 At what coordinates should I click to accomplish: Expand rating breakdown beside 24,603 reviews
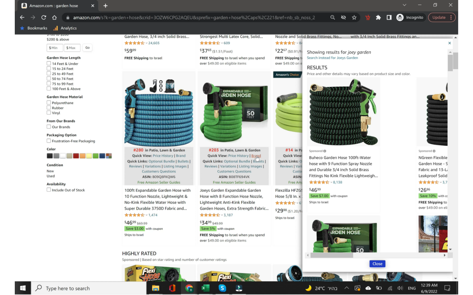point(147,43)
